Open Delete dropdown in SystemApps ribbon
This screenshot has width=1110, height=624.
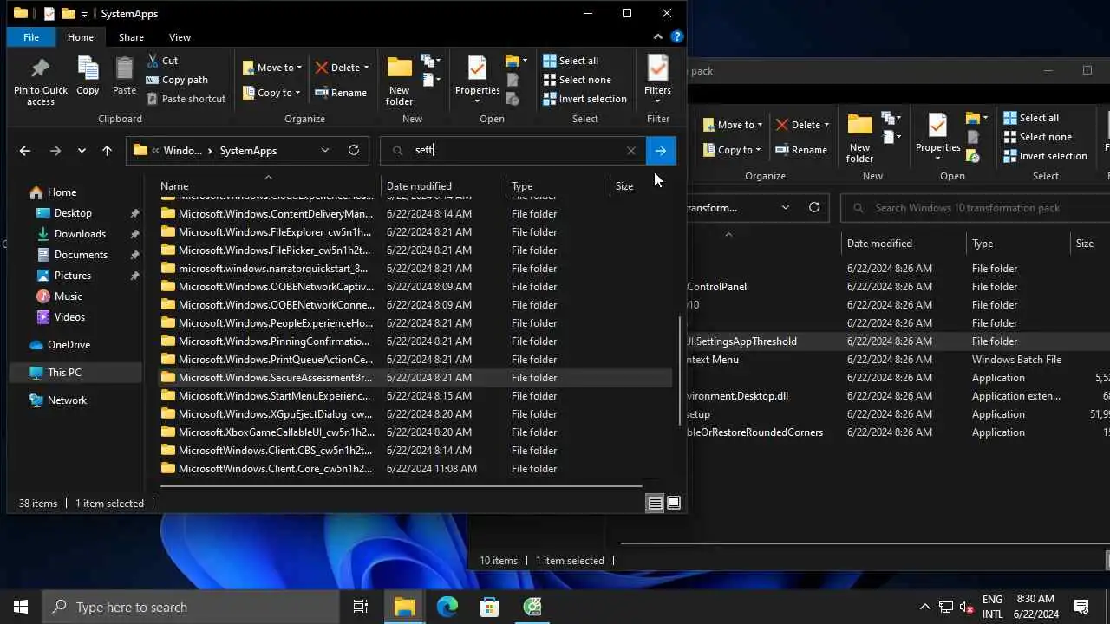tap(342, 68)
